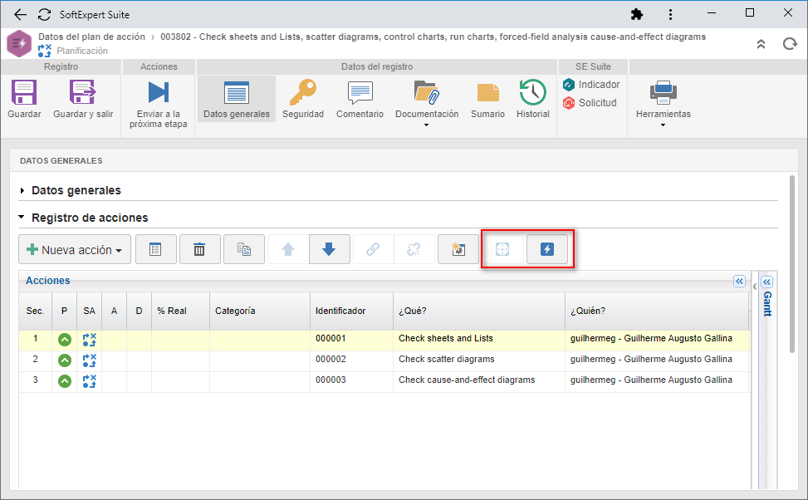Viewport: 808px width, 500px height.
Task: Send to next stage with Enviar a la próxima etapa
Action: 159,105
